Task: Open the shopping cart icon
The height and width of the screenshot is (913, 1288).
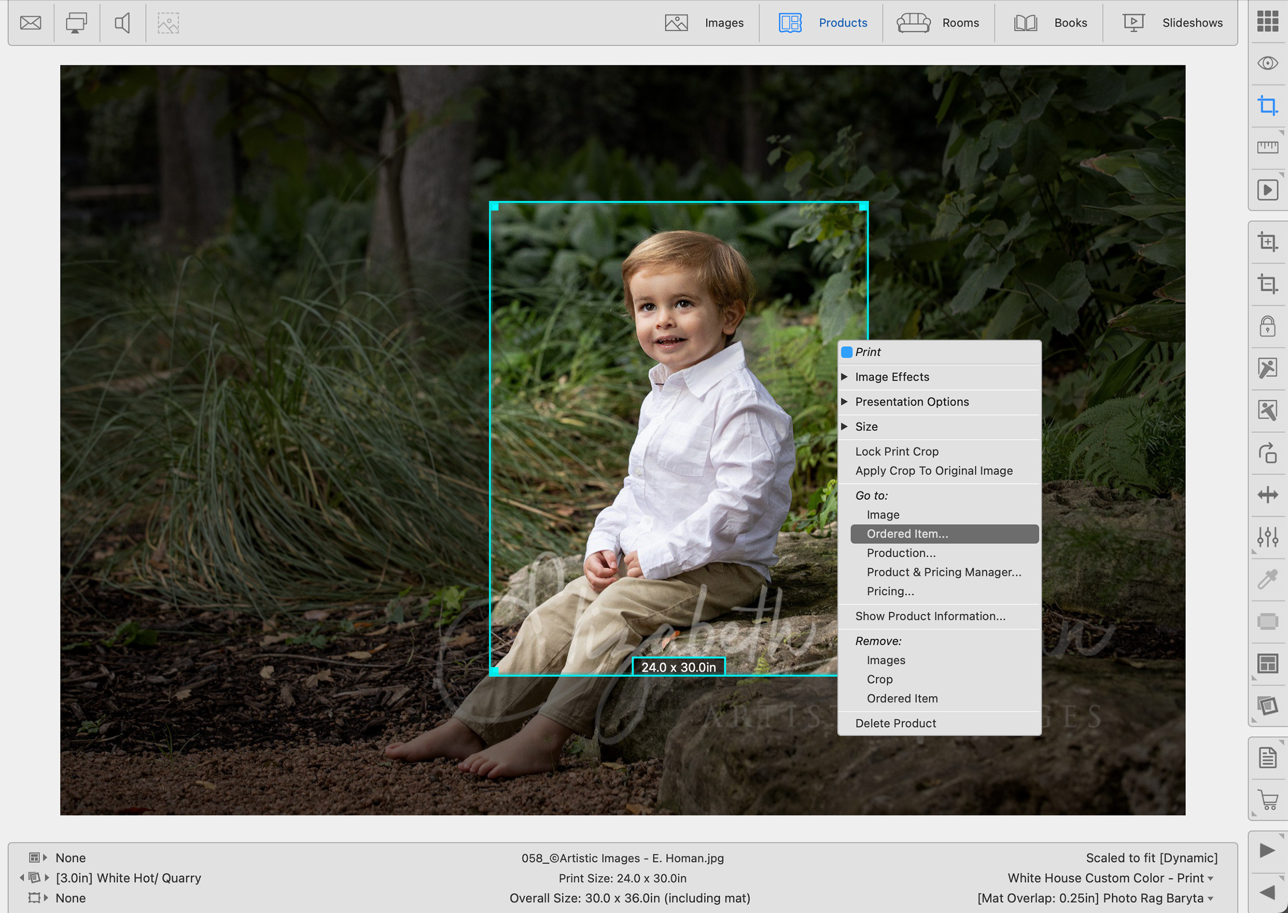Action: coord(1267,800)
